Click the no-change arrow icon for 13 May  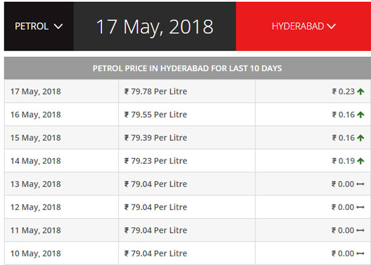pyautogui.click(x=360, y=184)
